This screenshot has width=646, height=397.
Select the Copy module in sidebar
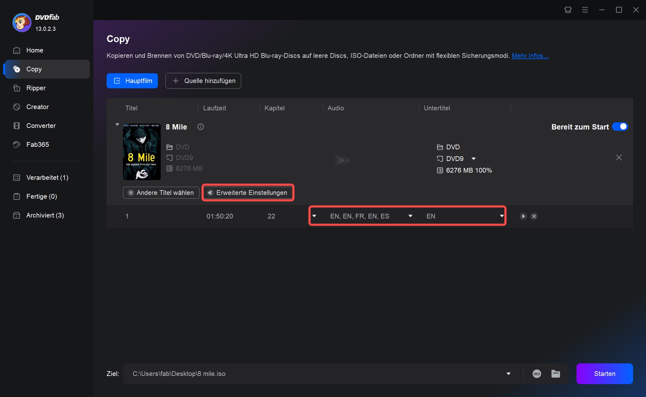(x=47, y=69)
